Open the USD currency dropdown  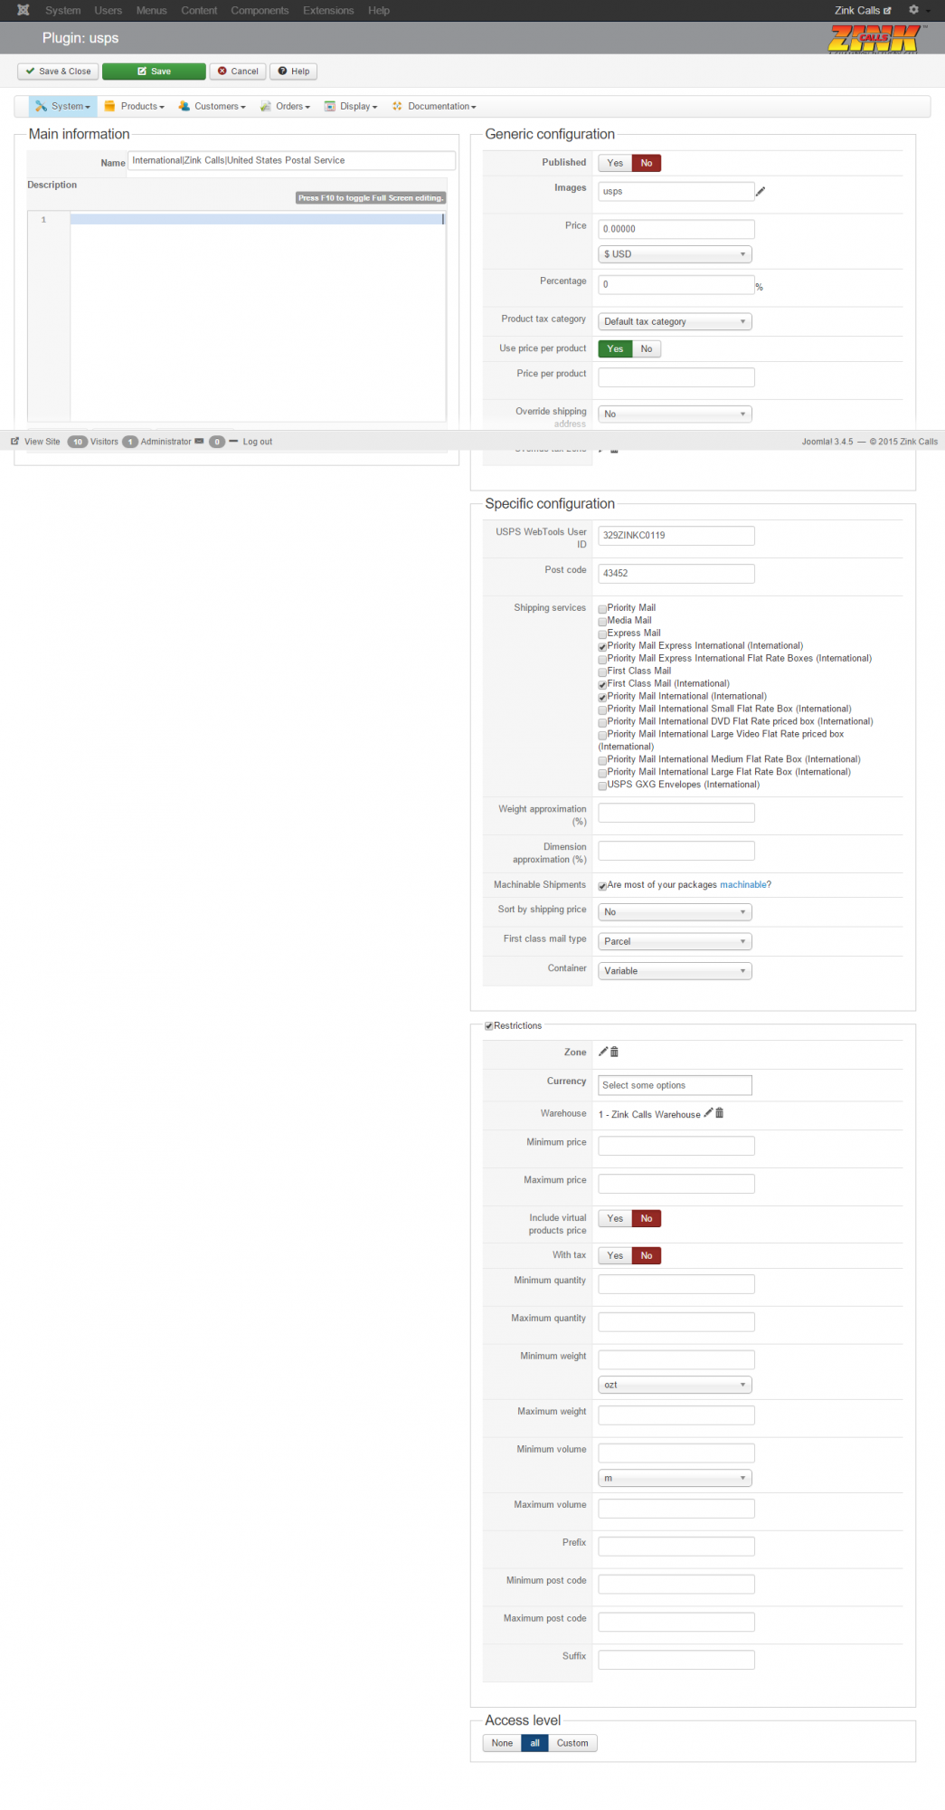pos(675,254)
